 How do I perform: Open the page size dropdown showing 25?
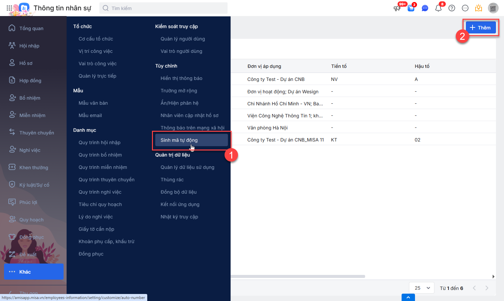(422, 288)
